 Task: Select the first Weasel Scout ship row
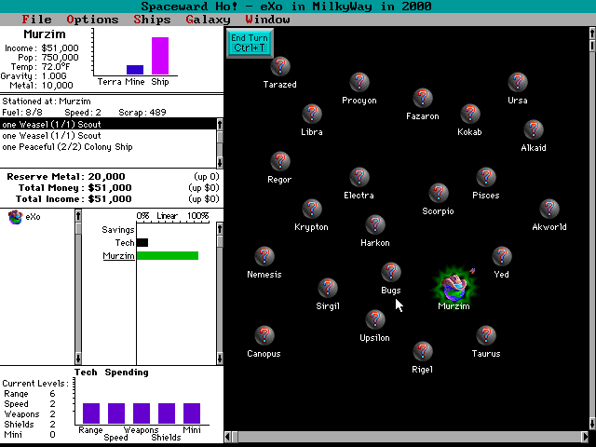pyautogui.click(x=108, y=124)
